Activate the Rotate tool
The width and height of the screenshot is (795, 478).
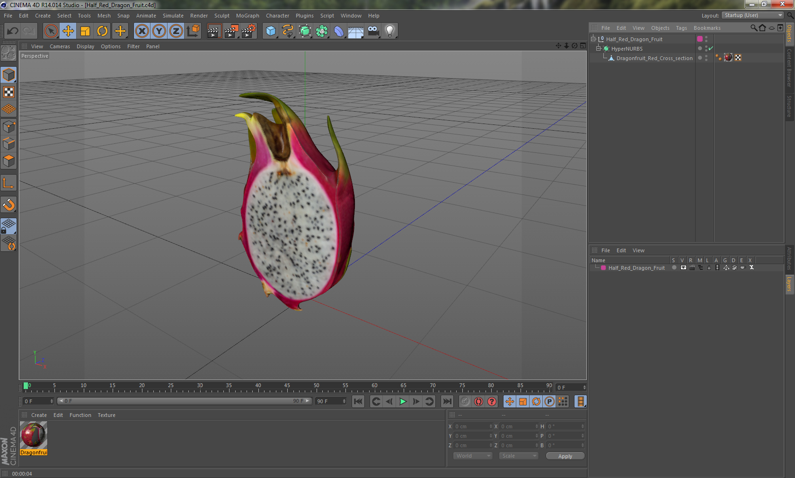pyautogui.click(x=102, y=31)
